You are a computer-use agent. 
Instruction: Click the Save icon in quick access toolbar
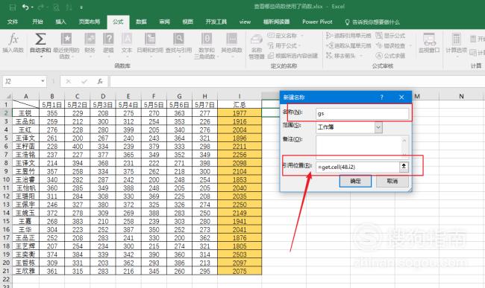point(12,7)
